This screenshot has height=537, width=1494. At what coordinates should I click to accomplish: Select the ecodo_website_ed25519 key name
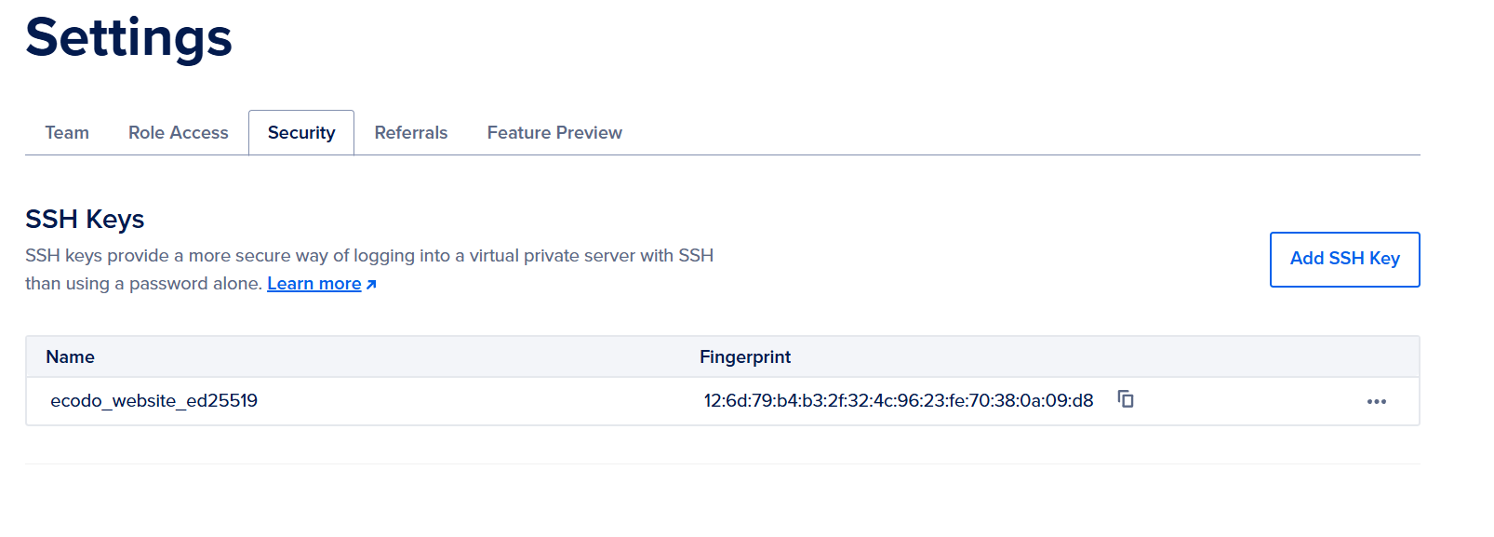(154, 401)
